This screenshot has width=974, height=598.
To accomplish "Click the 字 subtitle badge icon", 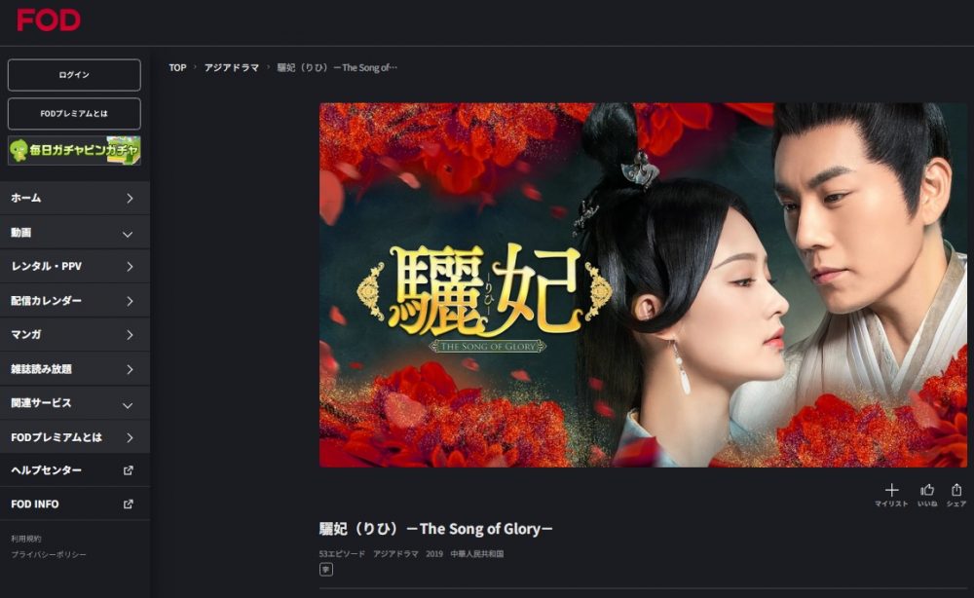I will tap(326, 570).
